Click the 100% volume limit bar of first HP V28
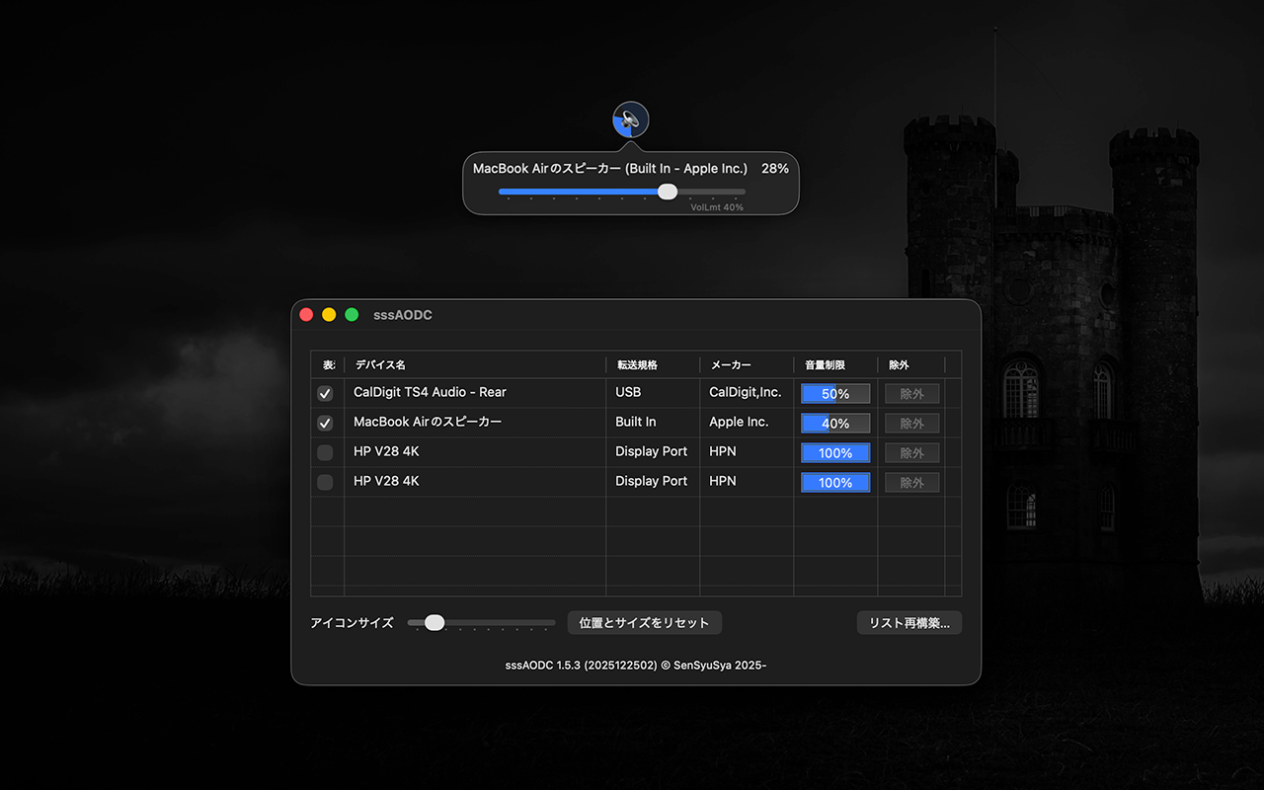This screenshot has width=1264, height=790. pos(835,452)
